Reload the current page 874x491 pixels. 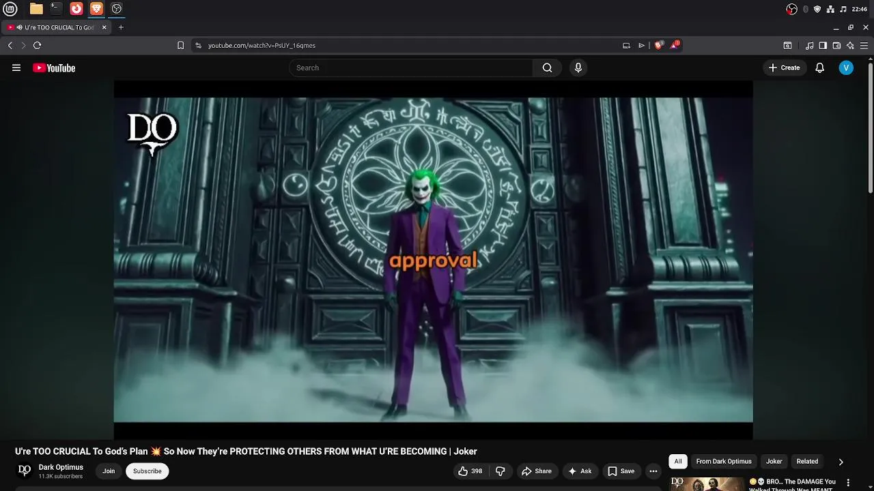(x=37, y=45)
